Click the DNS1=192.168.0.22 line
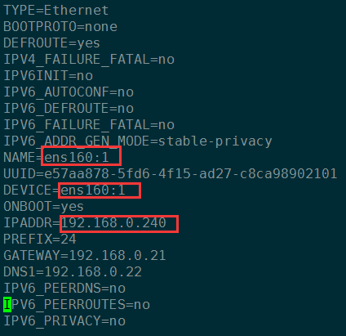Viewport: 346px width, 336px height. point(73,272)
